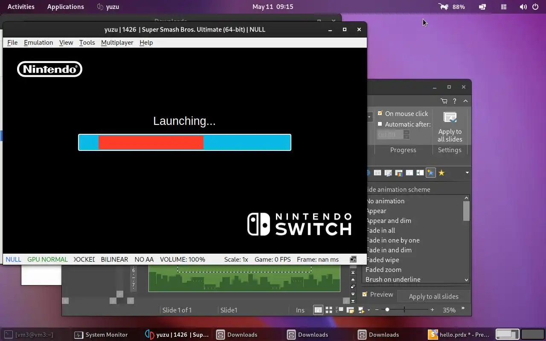Toggle the GPU NORMAL accuracy setting
The height and width of the screenshot is (341, 546).
(47, 259)
